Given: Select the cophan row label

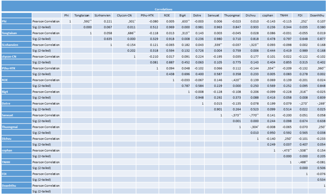Looking at the screenshot, I should [7, 150].
